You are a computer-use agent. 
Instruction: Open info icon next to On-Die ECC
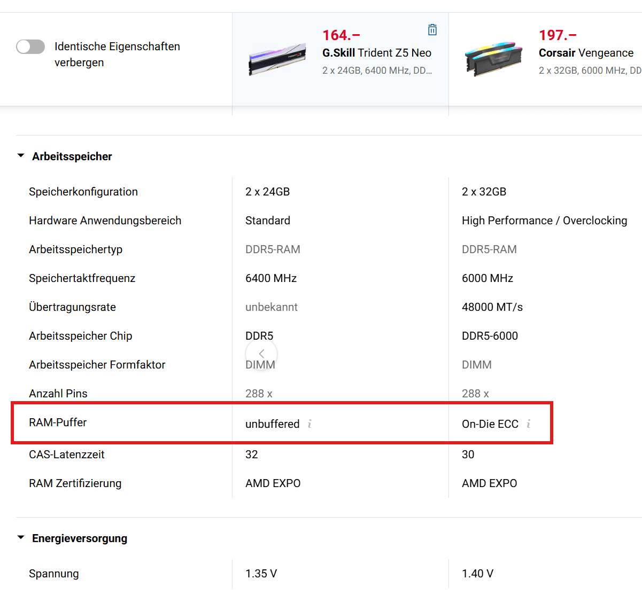point(528,424)
